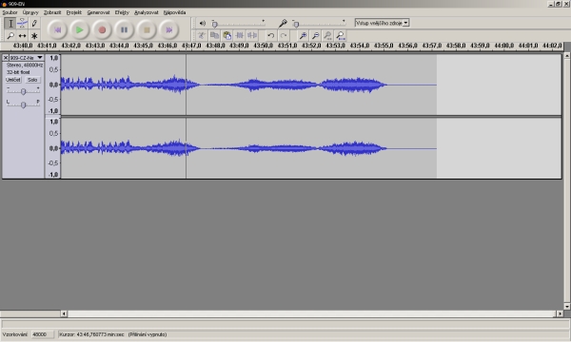
Task: Select the Draw pencil tool
Action: click(34, 23)
